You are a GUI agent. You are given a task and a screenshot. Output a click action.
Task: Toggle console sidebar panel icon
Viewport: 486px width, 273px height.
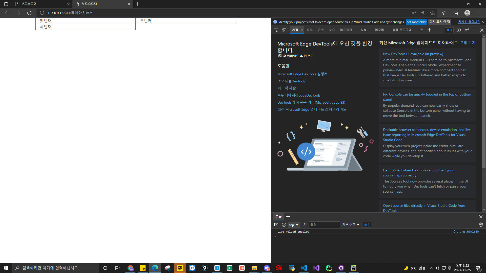[x=276, y=225]
